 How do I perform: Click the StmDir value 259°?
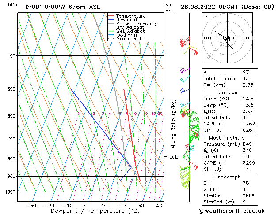[x=248, y=196]
